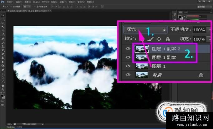Image resolution: width=213 pixels, height=129 pixels.
Task: Click the foreground color swatch in toolbox
Action: (x=2, y=95)
